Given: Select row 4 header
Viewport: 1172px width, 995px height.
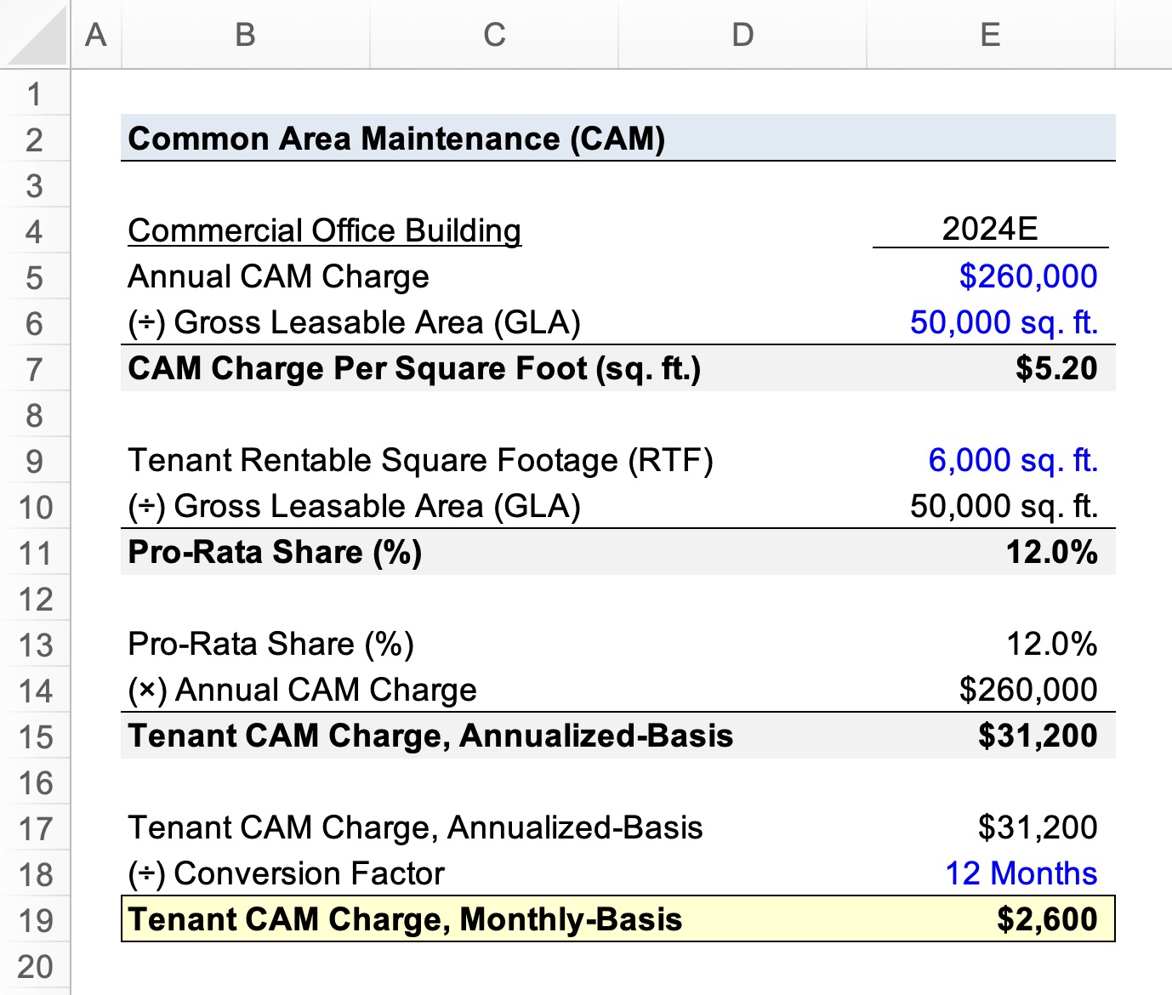Looking at the screenshot, I should click(35, 230).
